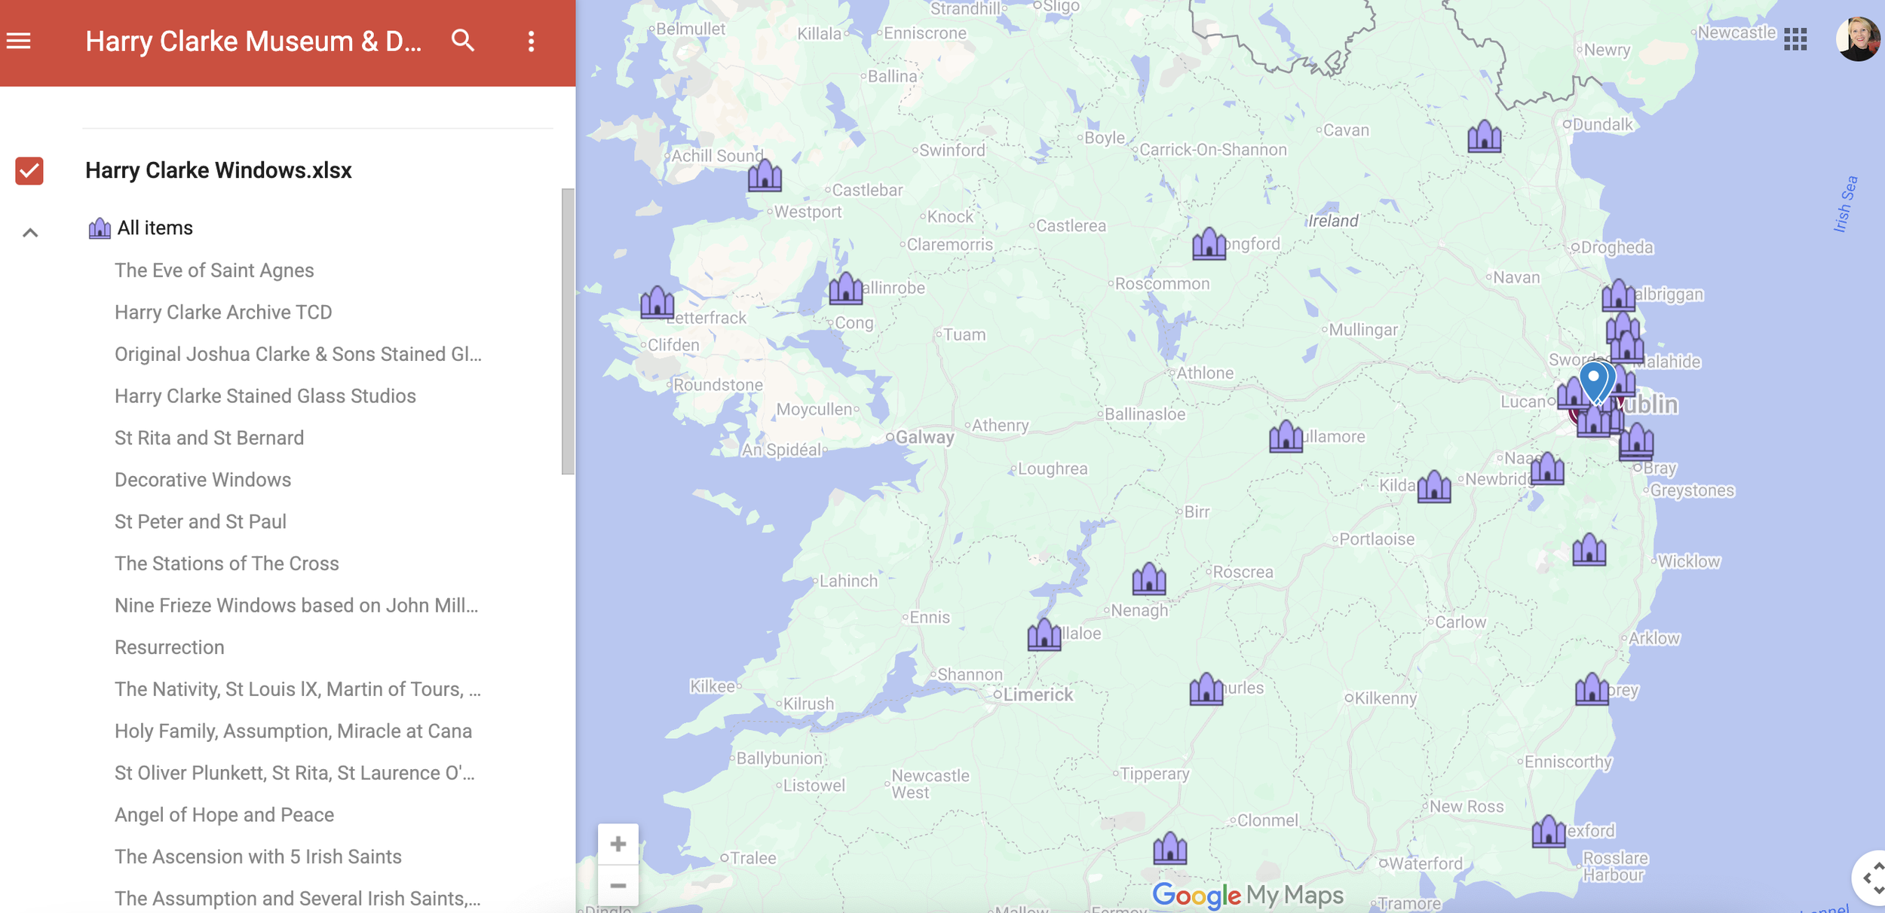Image resolution: width=1885 pixels, height=913 pixels.
Task: Select Harry Clarke Archive TCD item
Action: (x=223, y=312)
